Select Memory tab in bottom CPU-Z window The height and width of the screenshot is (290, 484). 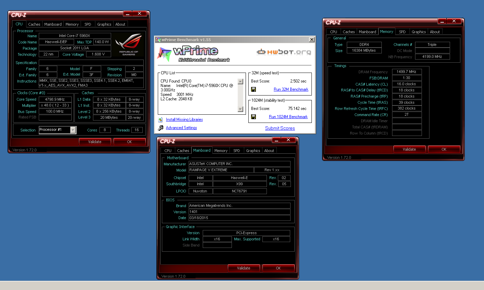pos(221,151)
